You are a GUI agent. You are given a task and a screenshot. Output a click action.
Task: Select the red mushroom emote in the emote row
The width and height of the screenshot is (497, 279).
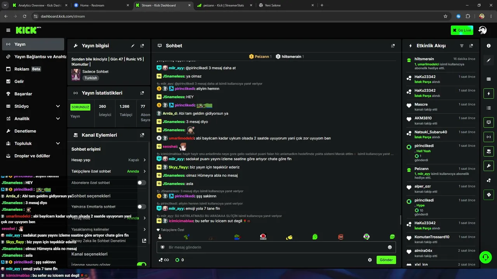click(263, 237)
